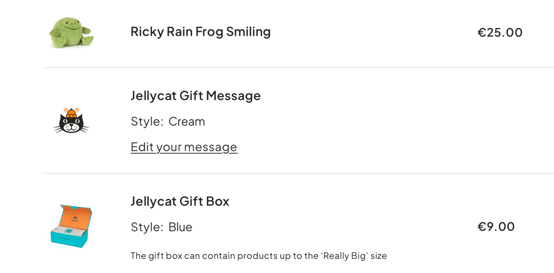Click the €25.00 frog price

coord(500,32)
